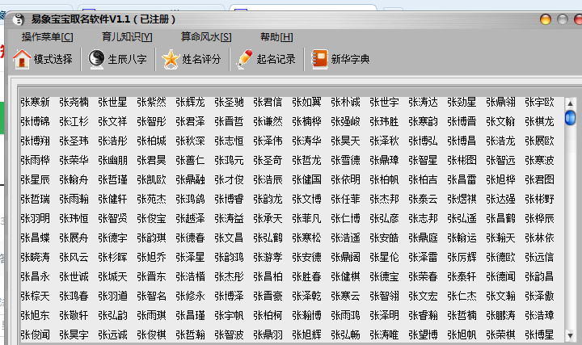
Task: Click the 生辰八字 toolbar label
Action: 128,59
